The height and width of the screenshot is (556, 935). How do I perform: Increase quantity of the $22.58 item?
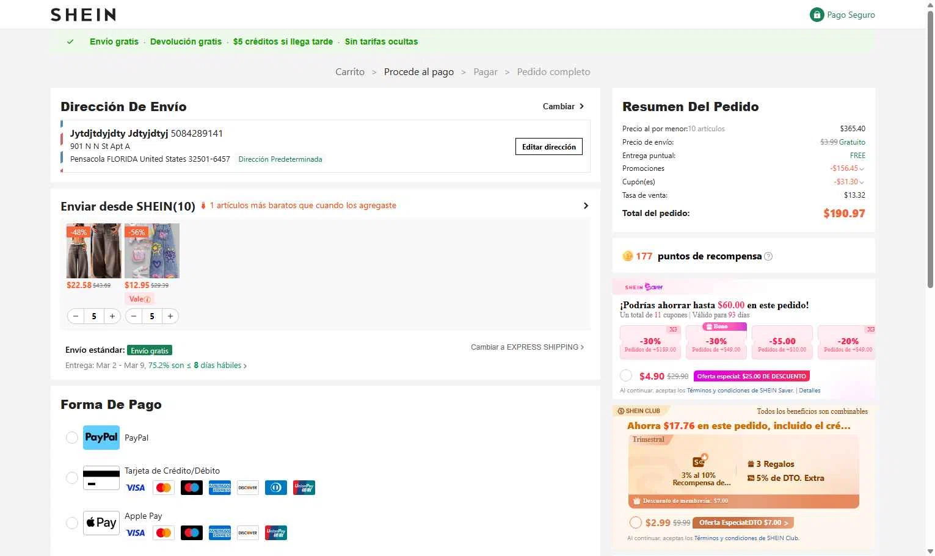tap(112, 316)
